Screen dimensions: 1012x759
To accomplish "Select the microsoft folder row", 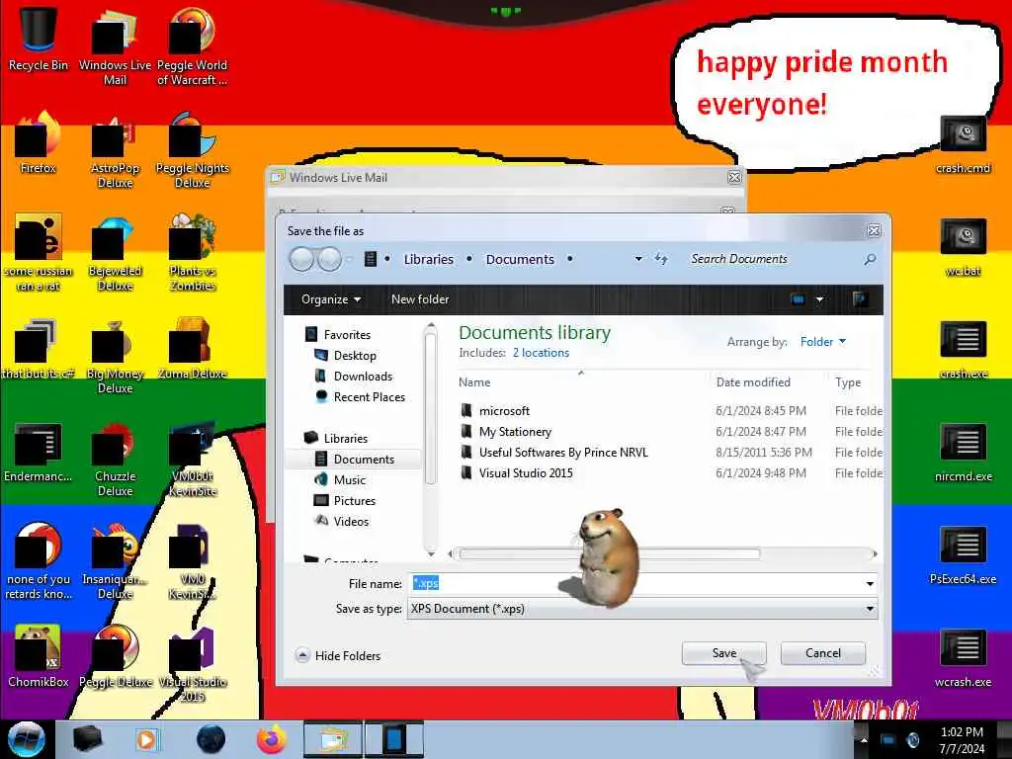I will tap(670, 410).
